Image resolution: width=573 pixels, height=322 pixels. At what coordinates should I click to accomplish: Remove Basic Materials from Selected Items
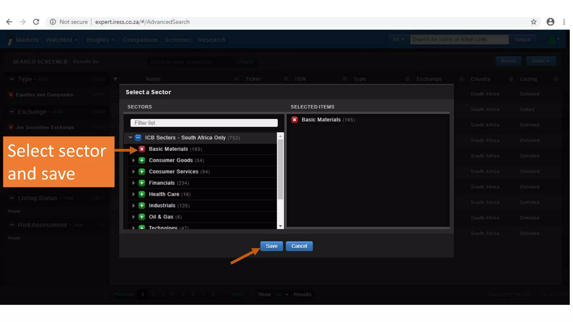(x=295, y=120)
